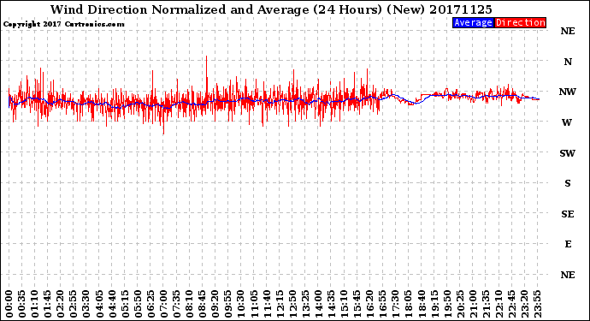The height and width of the screenshot is (321, 590).
Task: Click the '14:35' time axis label
Action: [331, 304]
